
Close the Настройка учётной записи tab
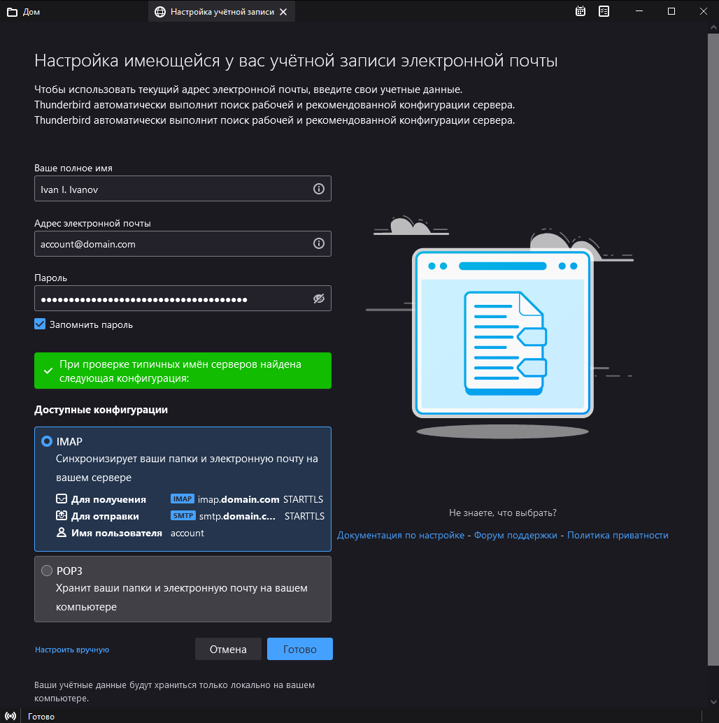[283, 12]
